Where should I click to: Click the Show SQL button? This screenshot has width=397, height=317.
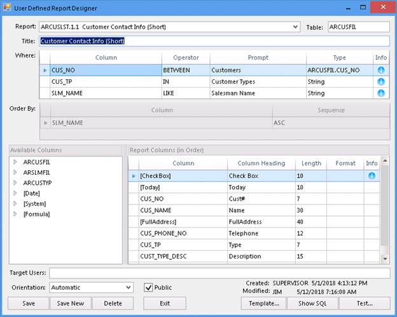[312, 304]
